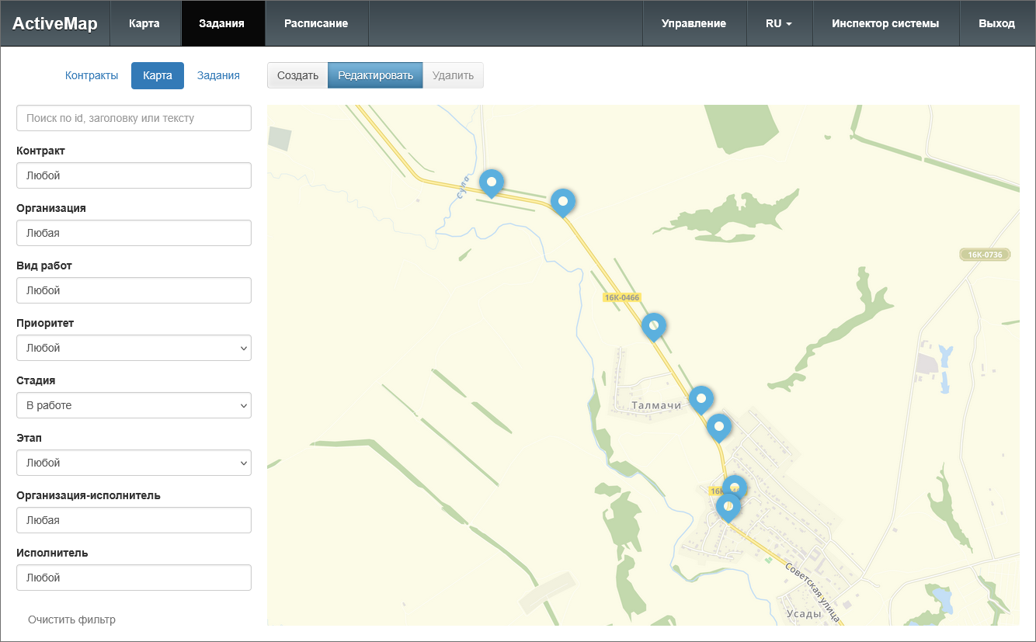
Task: Switch to the Контракты tab
Action: point(92,75)
